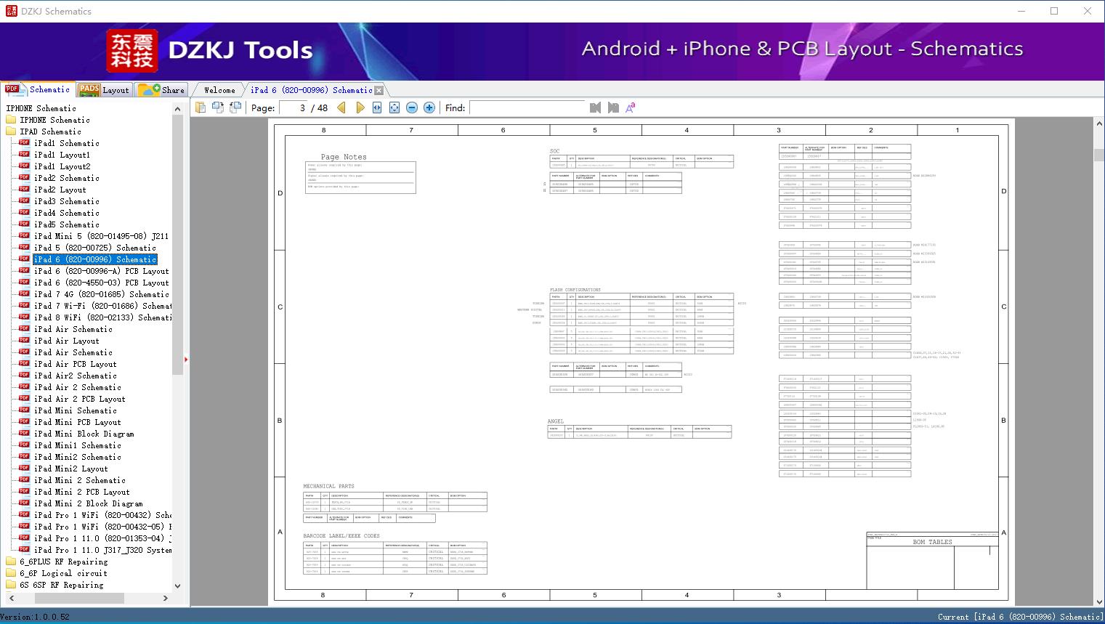Click the folder icon beside IPHONE Schematic
This screenshot has height=624, width=1105.
11,120
